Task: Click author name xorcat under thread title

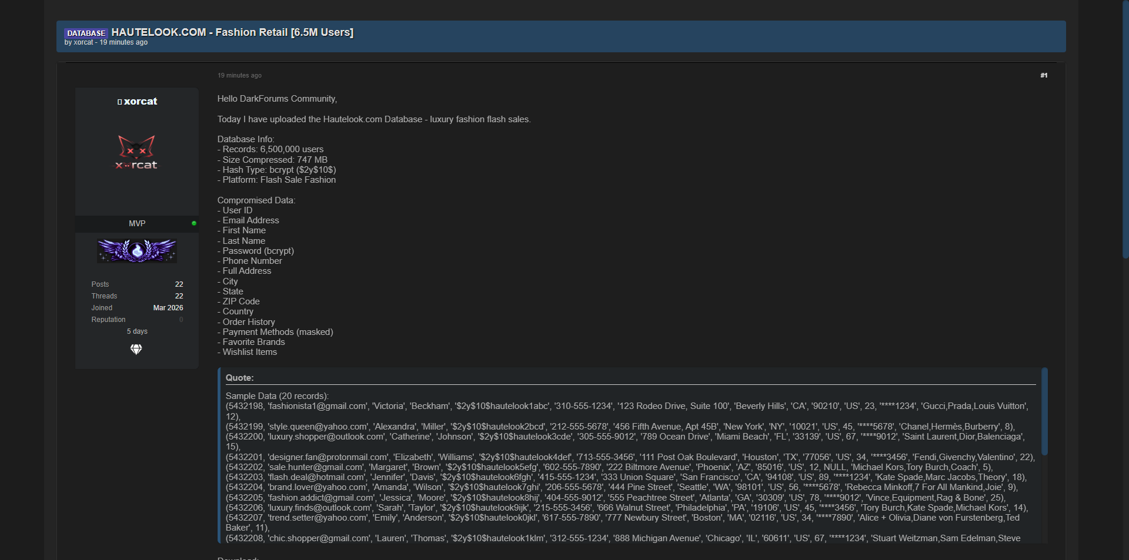Action: point(83,42)
